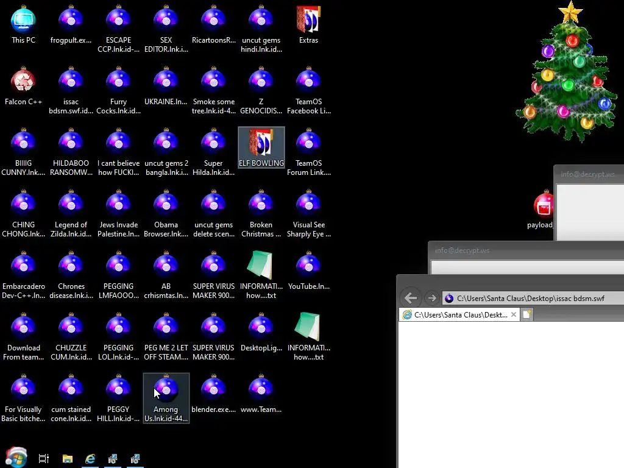The height and width of the screenshot is (468, 624).
Task: Select the YouTube shortcut icon
Action: pyautogui.click(x=308, y=271)
